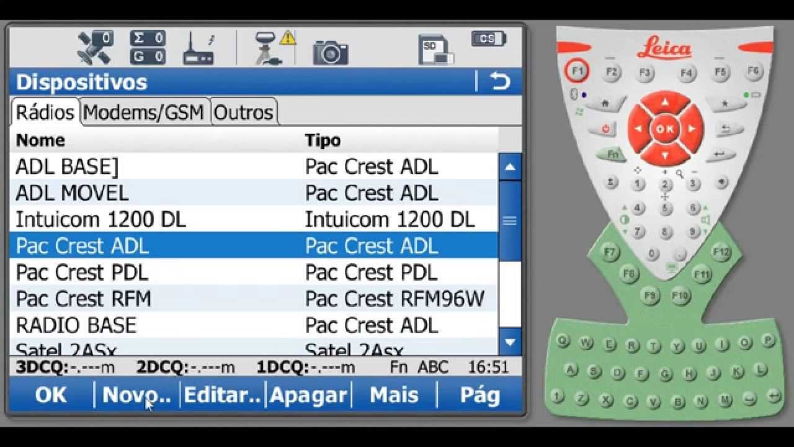794x447 pixels.
Task: Click the Nome column header
Action: pos(40,140)
